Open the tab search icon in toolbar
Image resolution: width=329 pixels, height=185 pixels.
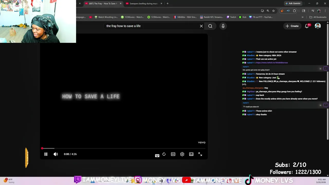point(304,11)
